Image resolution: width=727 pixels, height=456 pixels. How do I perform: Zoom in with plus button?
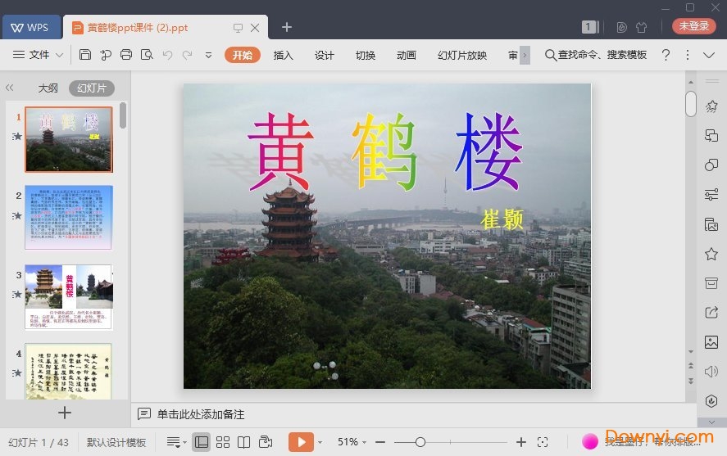click(520, 443)
